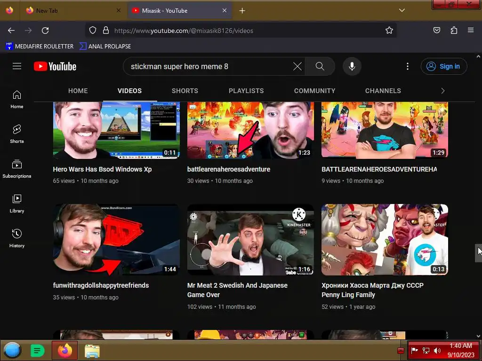
Task: Open the network tray icon
Action: point(426,350)
